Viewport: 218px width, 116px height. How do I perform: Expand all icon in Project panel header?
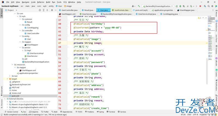point(44,10)
